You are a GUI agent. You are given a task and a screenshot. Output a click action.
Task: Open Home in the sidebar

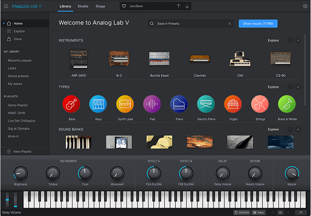coord(25,23)
